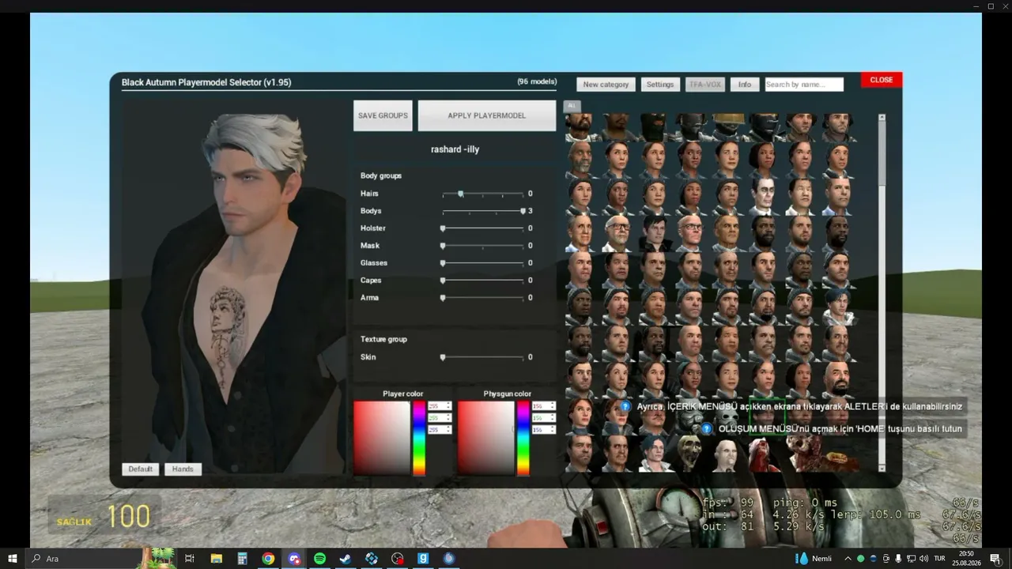Click the Physgun color green value field
Screen dimensions: 1012x569
(544, 418)
